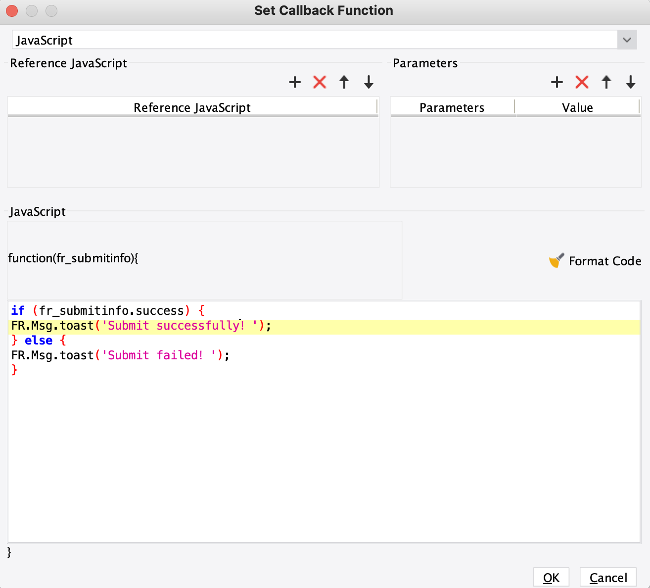Click the Value column header
The height and width of the screenshot is (588, 650).
(577, 107)
